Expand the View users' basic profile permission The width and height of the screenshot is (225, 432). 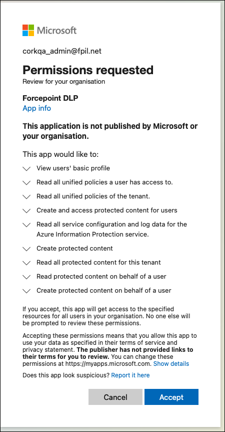[x=26, y=168]
